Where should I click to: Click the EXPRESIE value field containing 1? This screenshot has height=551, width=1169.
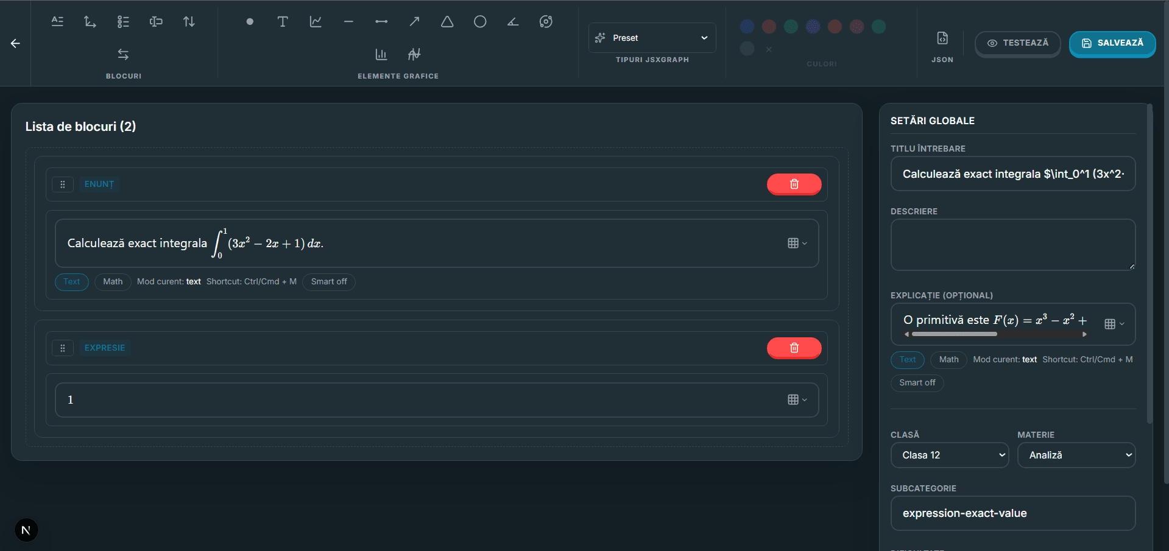[437, 399]
